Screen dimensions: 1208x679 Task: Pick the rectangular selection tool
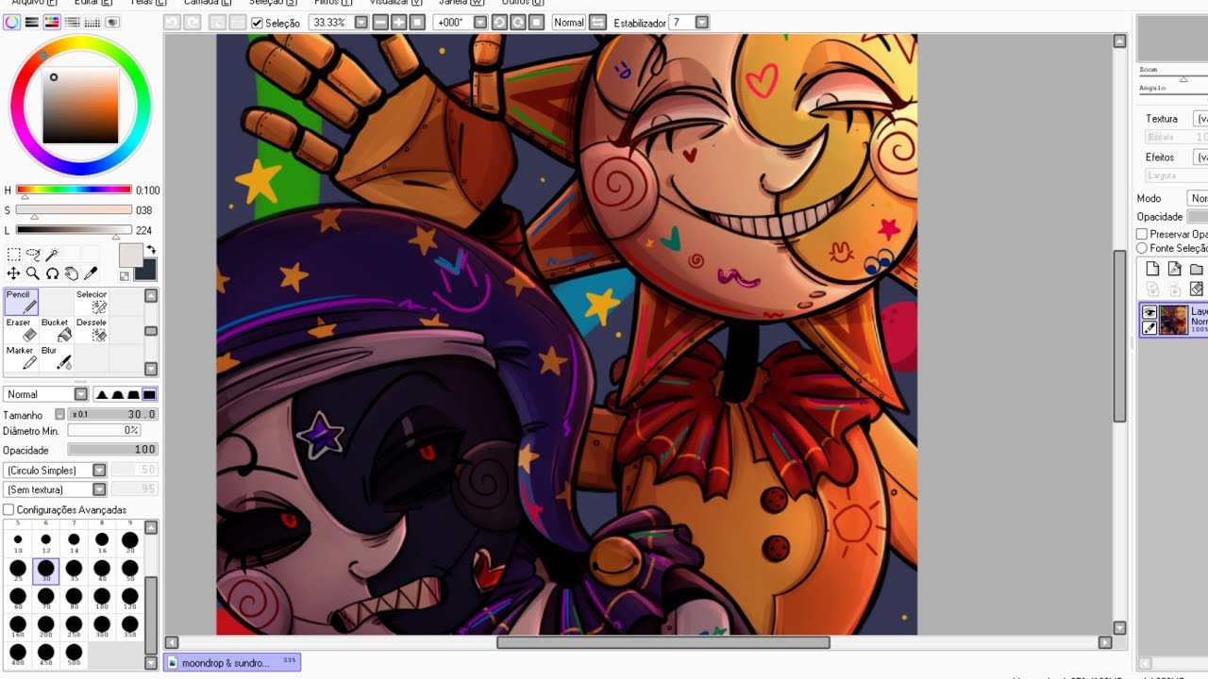click(x=13, y=255)
